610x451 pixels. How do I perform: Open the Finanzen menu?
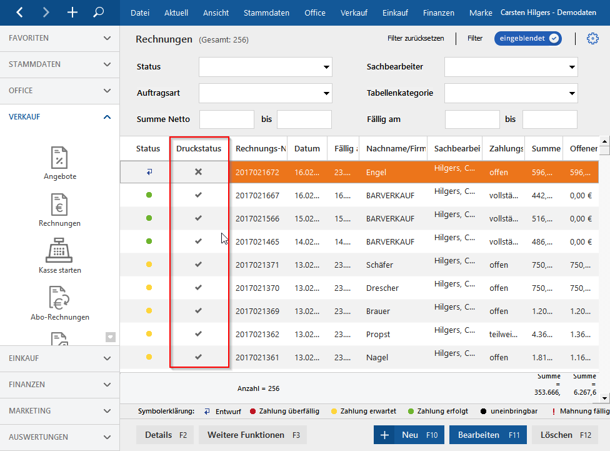pos(439,13)
